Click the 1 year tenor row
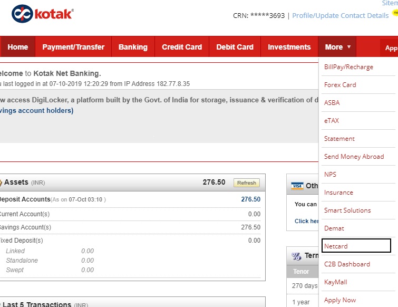This screenshot has width=398, height=307. pos(303,302)
